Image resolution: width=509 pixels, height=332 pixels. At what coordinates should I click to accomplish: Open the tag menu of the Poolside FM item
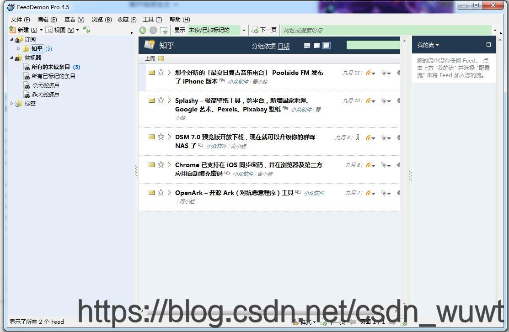pos(386,73)
